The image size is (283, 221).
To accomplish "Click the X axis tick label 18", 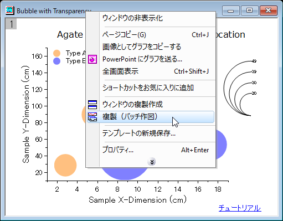I will pyautogui.click(x=218, y=189).
